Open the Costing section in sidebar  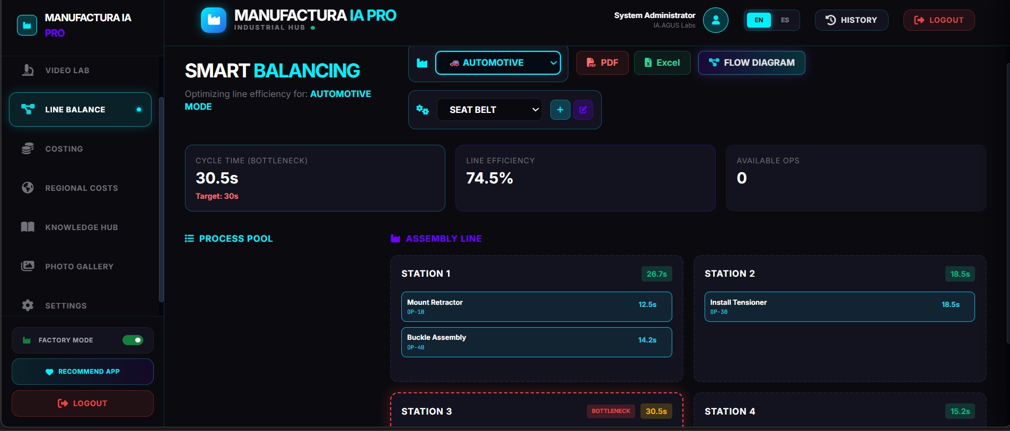64,149
